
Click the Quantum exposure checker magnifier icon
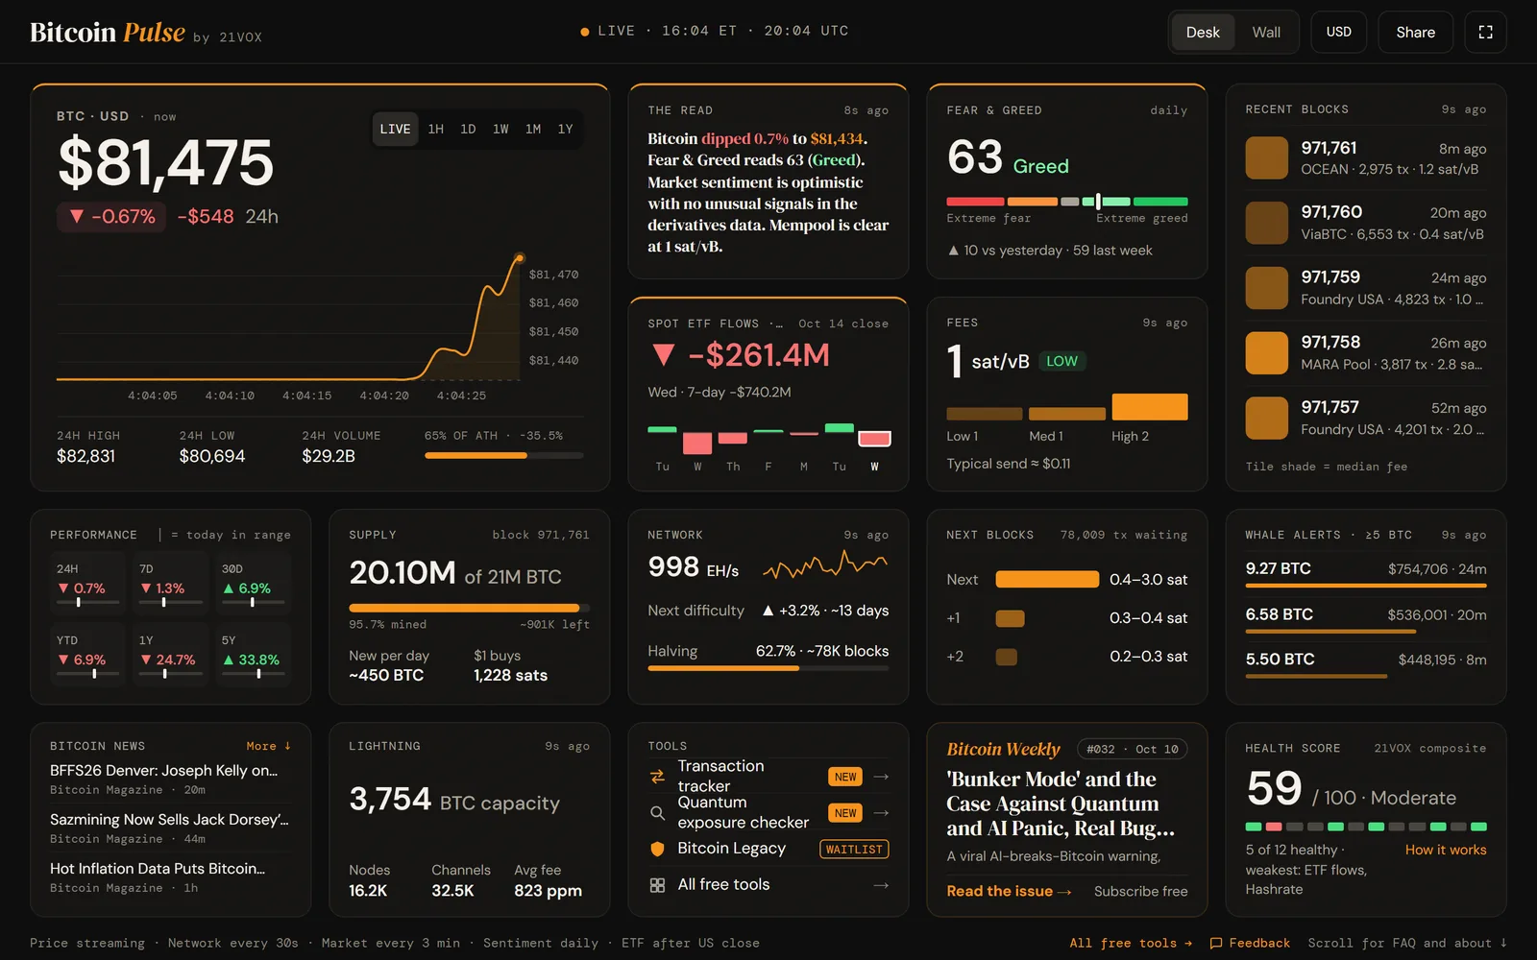[x=657, y=813]
